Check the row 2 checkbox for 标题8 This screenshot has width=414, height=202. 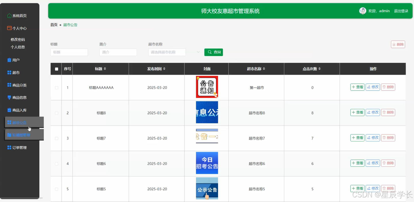click(x=56, y=113)
